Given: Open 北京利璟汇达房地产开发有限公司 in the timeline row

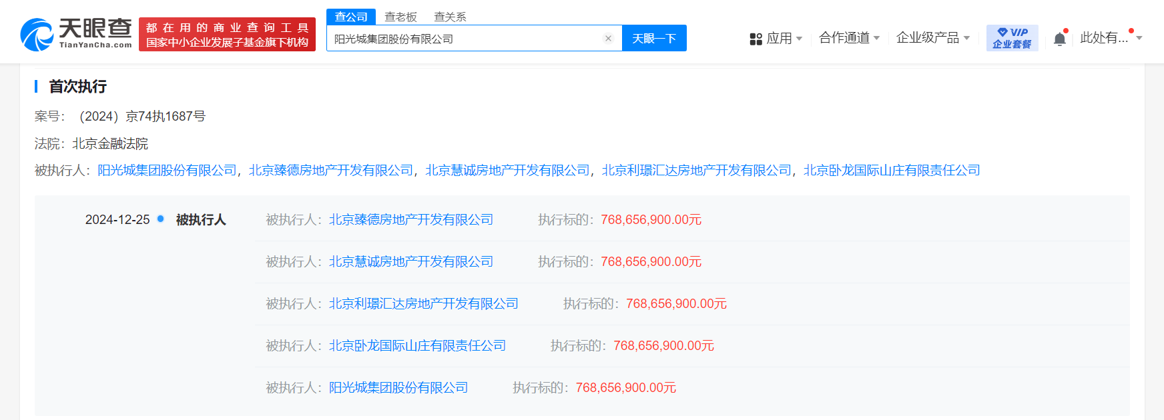Looking at the screenshot, I should coord(424,304).
